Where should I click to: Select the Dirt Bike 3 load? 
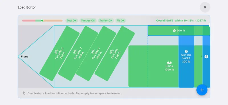(x=60, y=53)
